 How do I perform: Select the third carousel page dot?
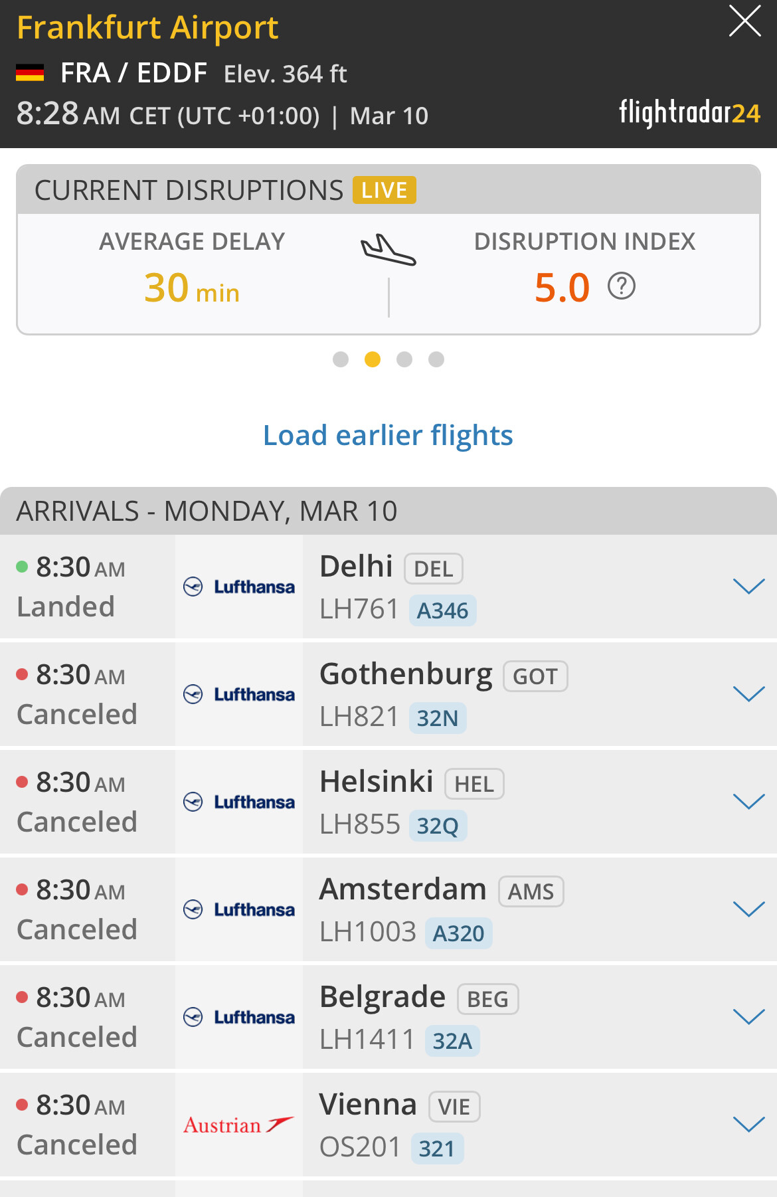coord(404,359)
